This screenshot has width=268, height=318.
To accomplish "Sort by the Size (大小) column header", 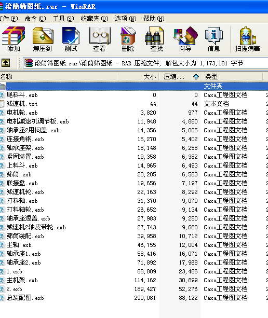I will (x=138, y=77).
